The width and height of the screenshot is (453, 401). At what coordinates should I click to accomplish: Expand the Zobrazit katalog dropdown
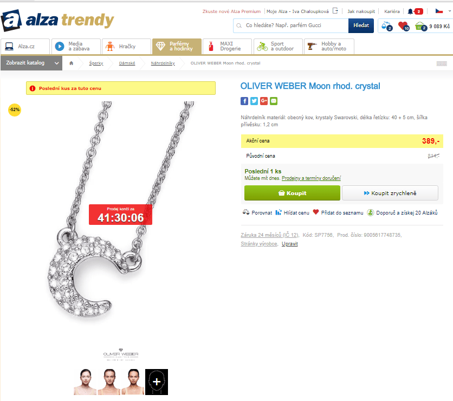31,63
